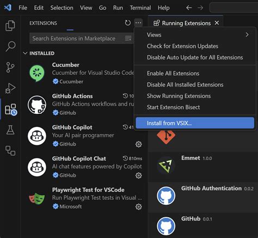Open the View menu
Viewport: 258px width, 238px height.
click(x=86, y=8)
